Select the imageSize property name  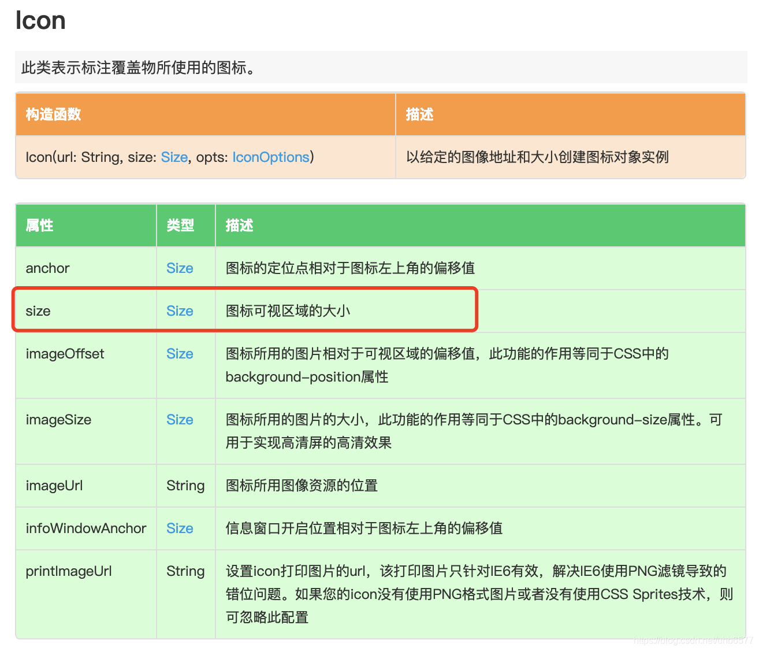[x=58, y=420]
